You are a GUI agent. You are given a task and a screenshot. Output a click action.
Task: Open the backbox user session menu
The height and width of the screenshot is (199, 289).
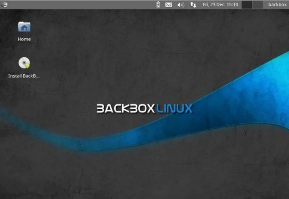coord(277,4)
